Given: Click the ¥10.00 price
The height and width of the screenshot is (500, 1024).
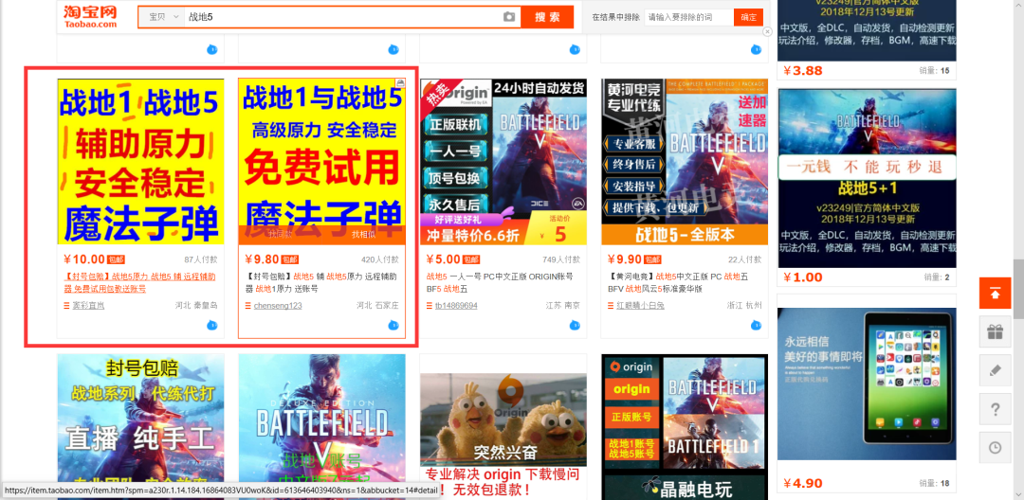Looking at the screenshot, I should click(84, 259).
